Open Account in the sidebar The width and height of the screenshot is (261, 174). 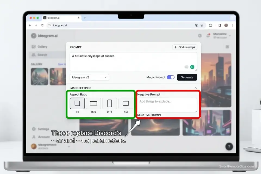[41, 137]
